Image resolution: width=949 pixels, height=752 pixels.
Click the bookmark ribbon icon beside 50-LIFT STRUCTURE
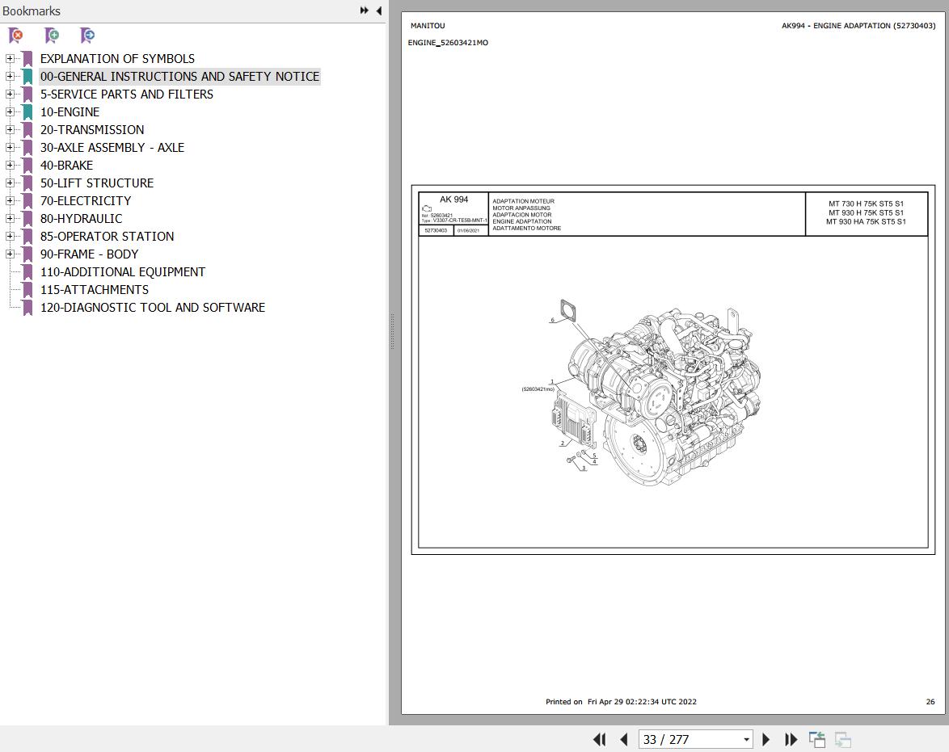tap(27, 183)
